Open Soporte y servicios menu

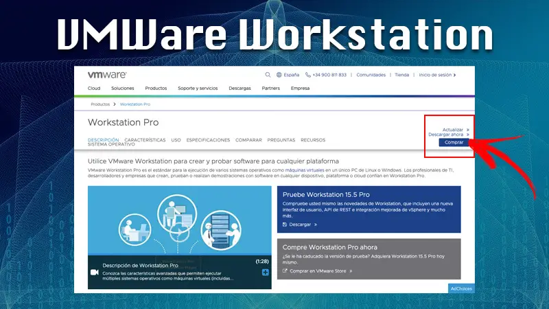coord(198,89)
